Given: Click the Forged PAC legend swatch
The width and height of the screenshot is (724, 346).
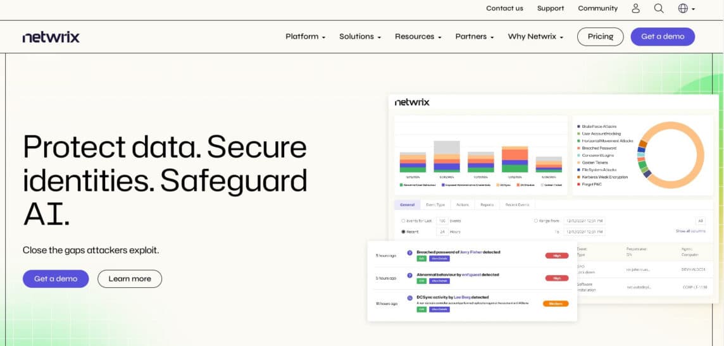Looking at the screenshot, I should [x=578, y=185].
